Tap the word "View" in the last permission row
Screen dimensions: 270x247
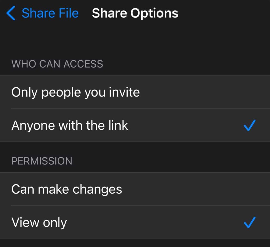click(25, 222)
